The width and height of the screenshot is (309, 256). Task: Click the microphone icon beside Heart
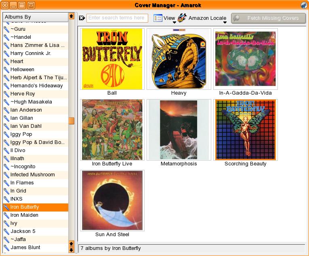pyautogui.click(x=6, y=61)
